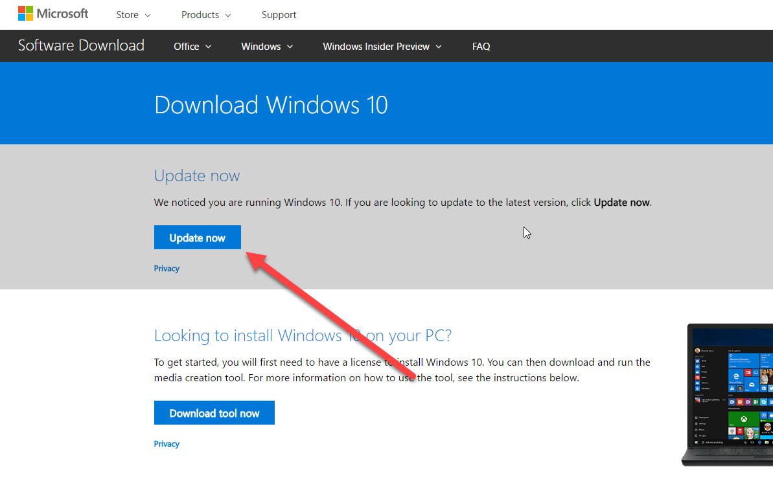
Task: Click the bold Update now text in paragraph
Action: 621,203
